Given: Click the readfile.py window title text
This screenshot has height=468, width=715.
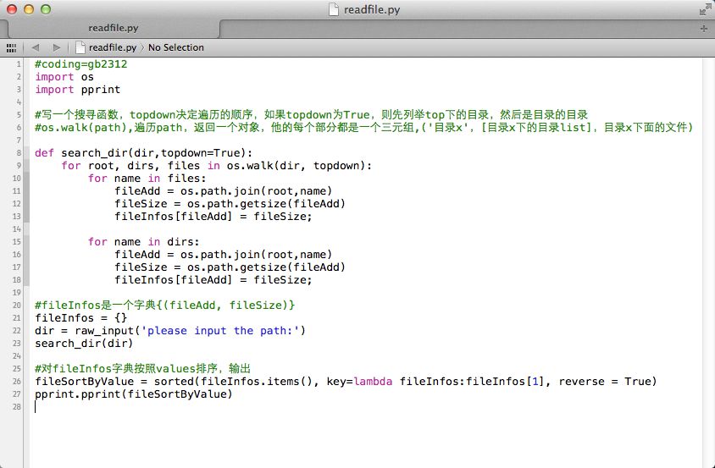Looking at the screenshot, I should coord(372,9).
